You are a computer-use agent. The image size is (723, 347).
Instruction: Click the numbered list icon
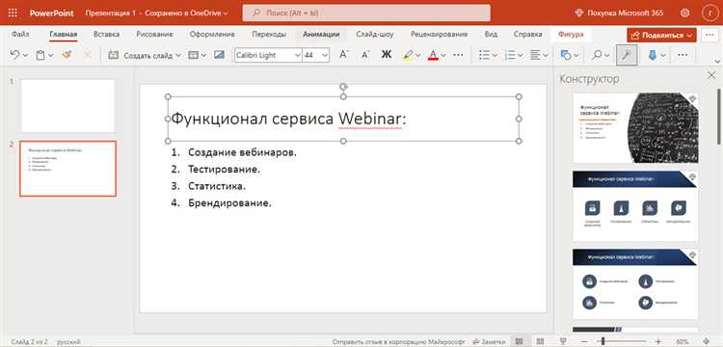pos(510,55)
